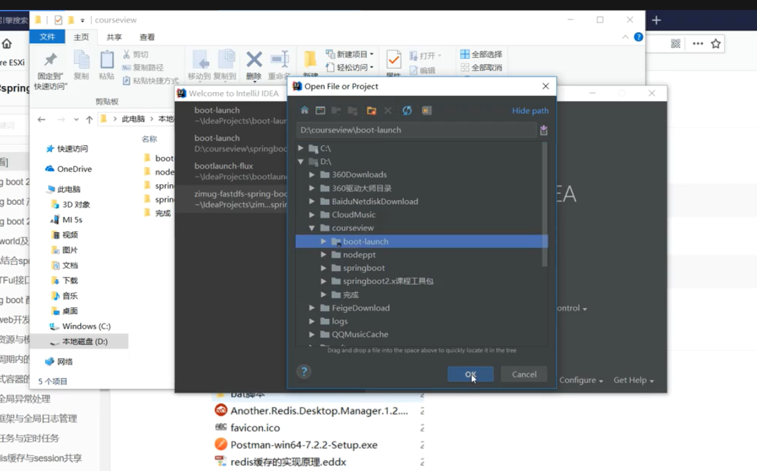Go back in File Explorer navigation
This screenshot has height=471, width=757.
tap(41, 119)
